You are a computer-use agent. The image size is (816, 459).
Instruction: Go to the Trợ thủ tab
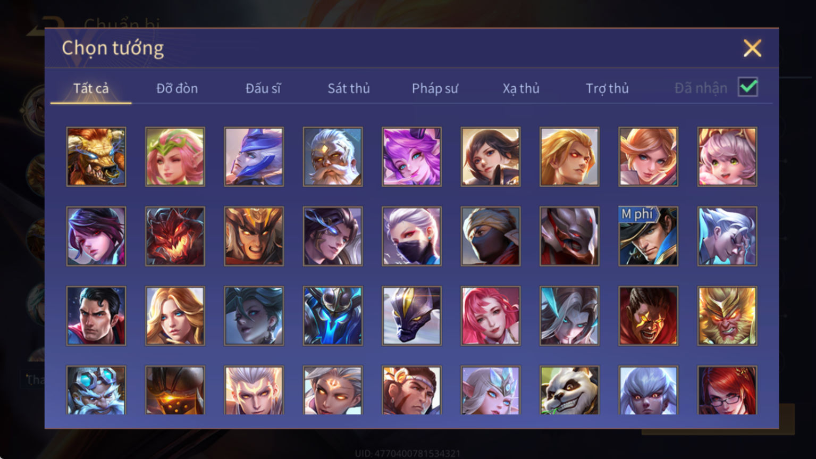click(x=607, y=88)
